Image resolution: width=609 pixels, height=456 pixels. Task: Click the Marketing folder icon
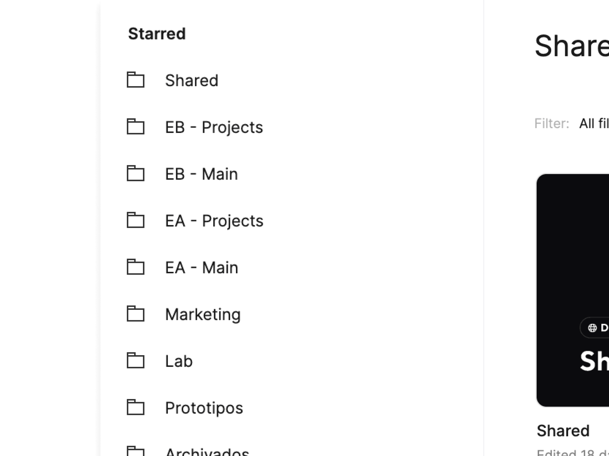pyautogui.click(x=136, y=314)
